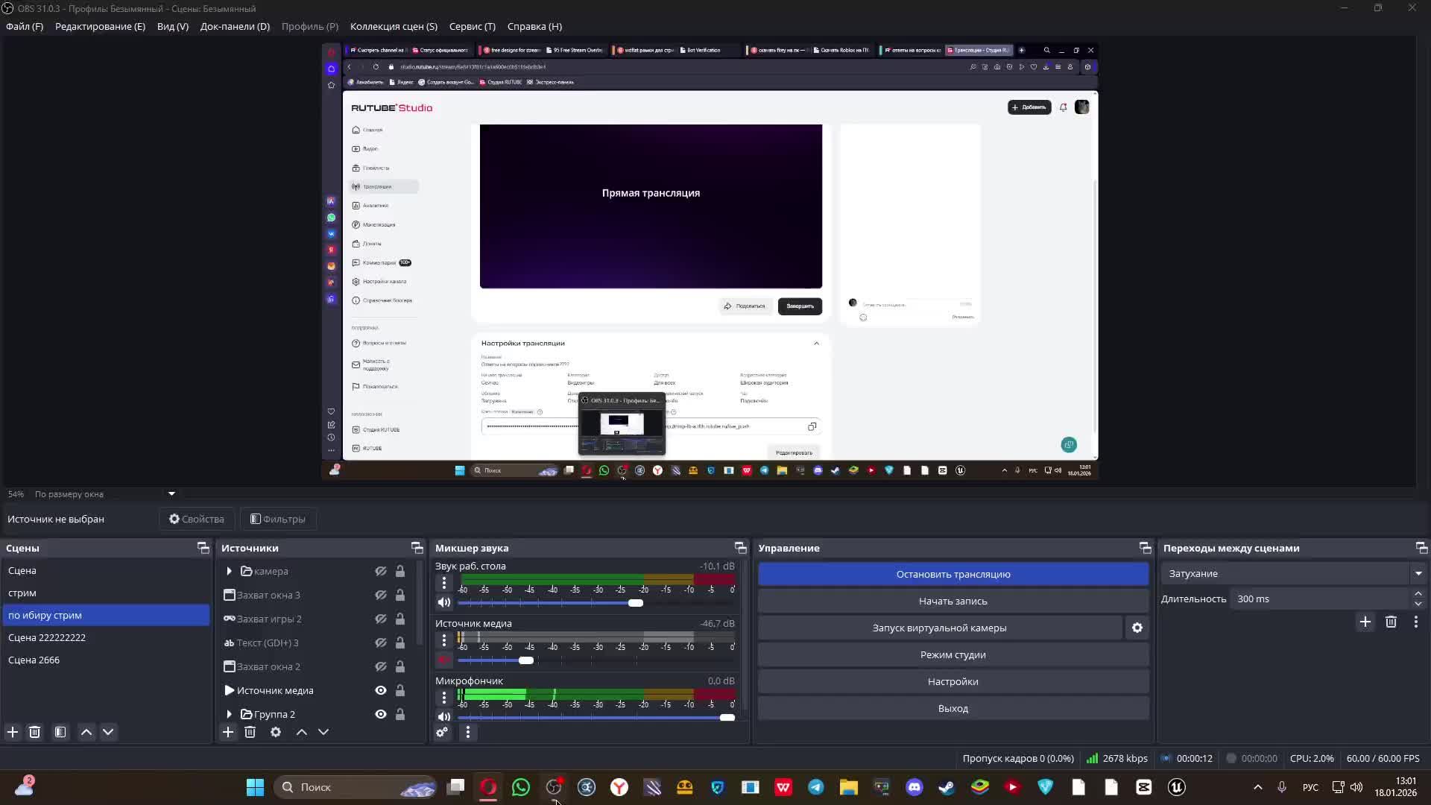Open the scene filters icon in Scenes panel
This screenshot has width=1431, height=805.
tap(60, 732)
